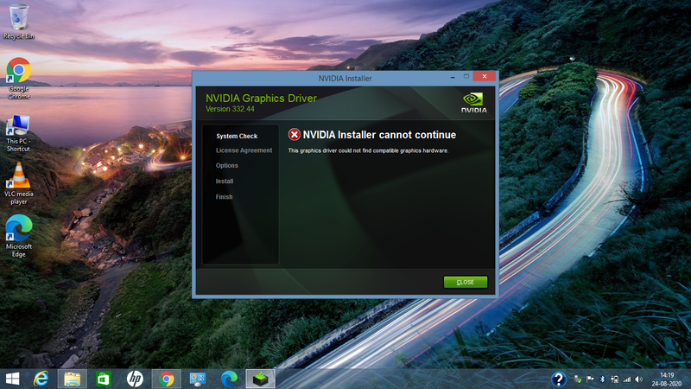Click the NVIDIA installer taskbar icon
The width and height of the screenshot is (691, 389).
pos(261,379)
